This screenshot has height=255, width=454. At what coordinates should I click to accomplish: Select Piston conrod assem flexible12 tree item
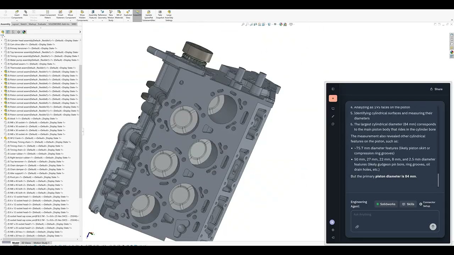[41, 115]
